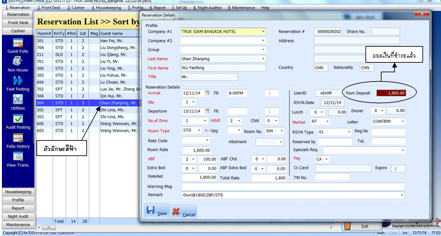Open the Letter CONFIRM dropdown
The height and width of the screenshot is (236, 441).
tap(403, 122)
